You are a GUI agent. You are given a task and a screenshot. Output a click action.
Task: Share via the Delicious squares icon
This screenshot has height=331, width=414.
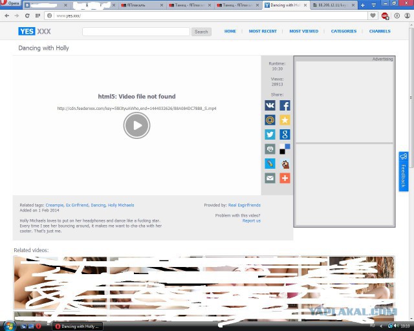tap(285, 149)
